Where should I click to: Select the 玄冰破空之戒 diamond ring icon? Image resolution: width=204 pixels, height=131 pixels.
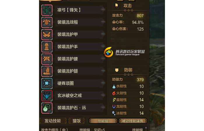[47, 96]
